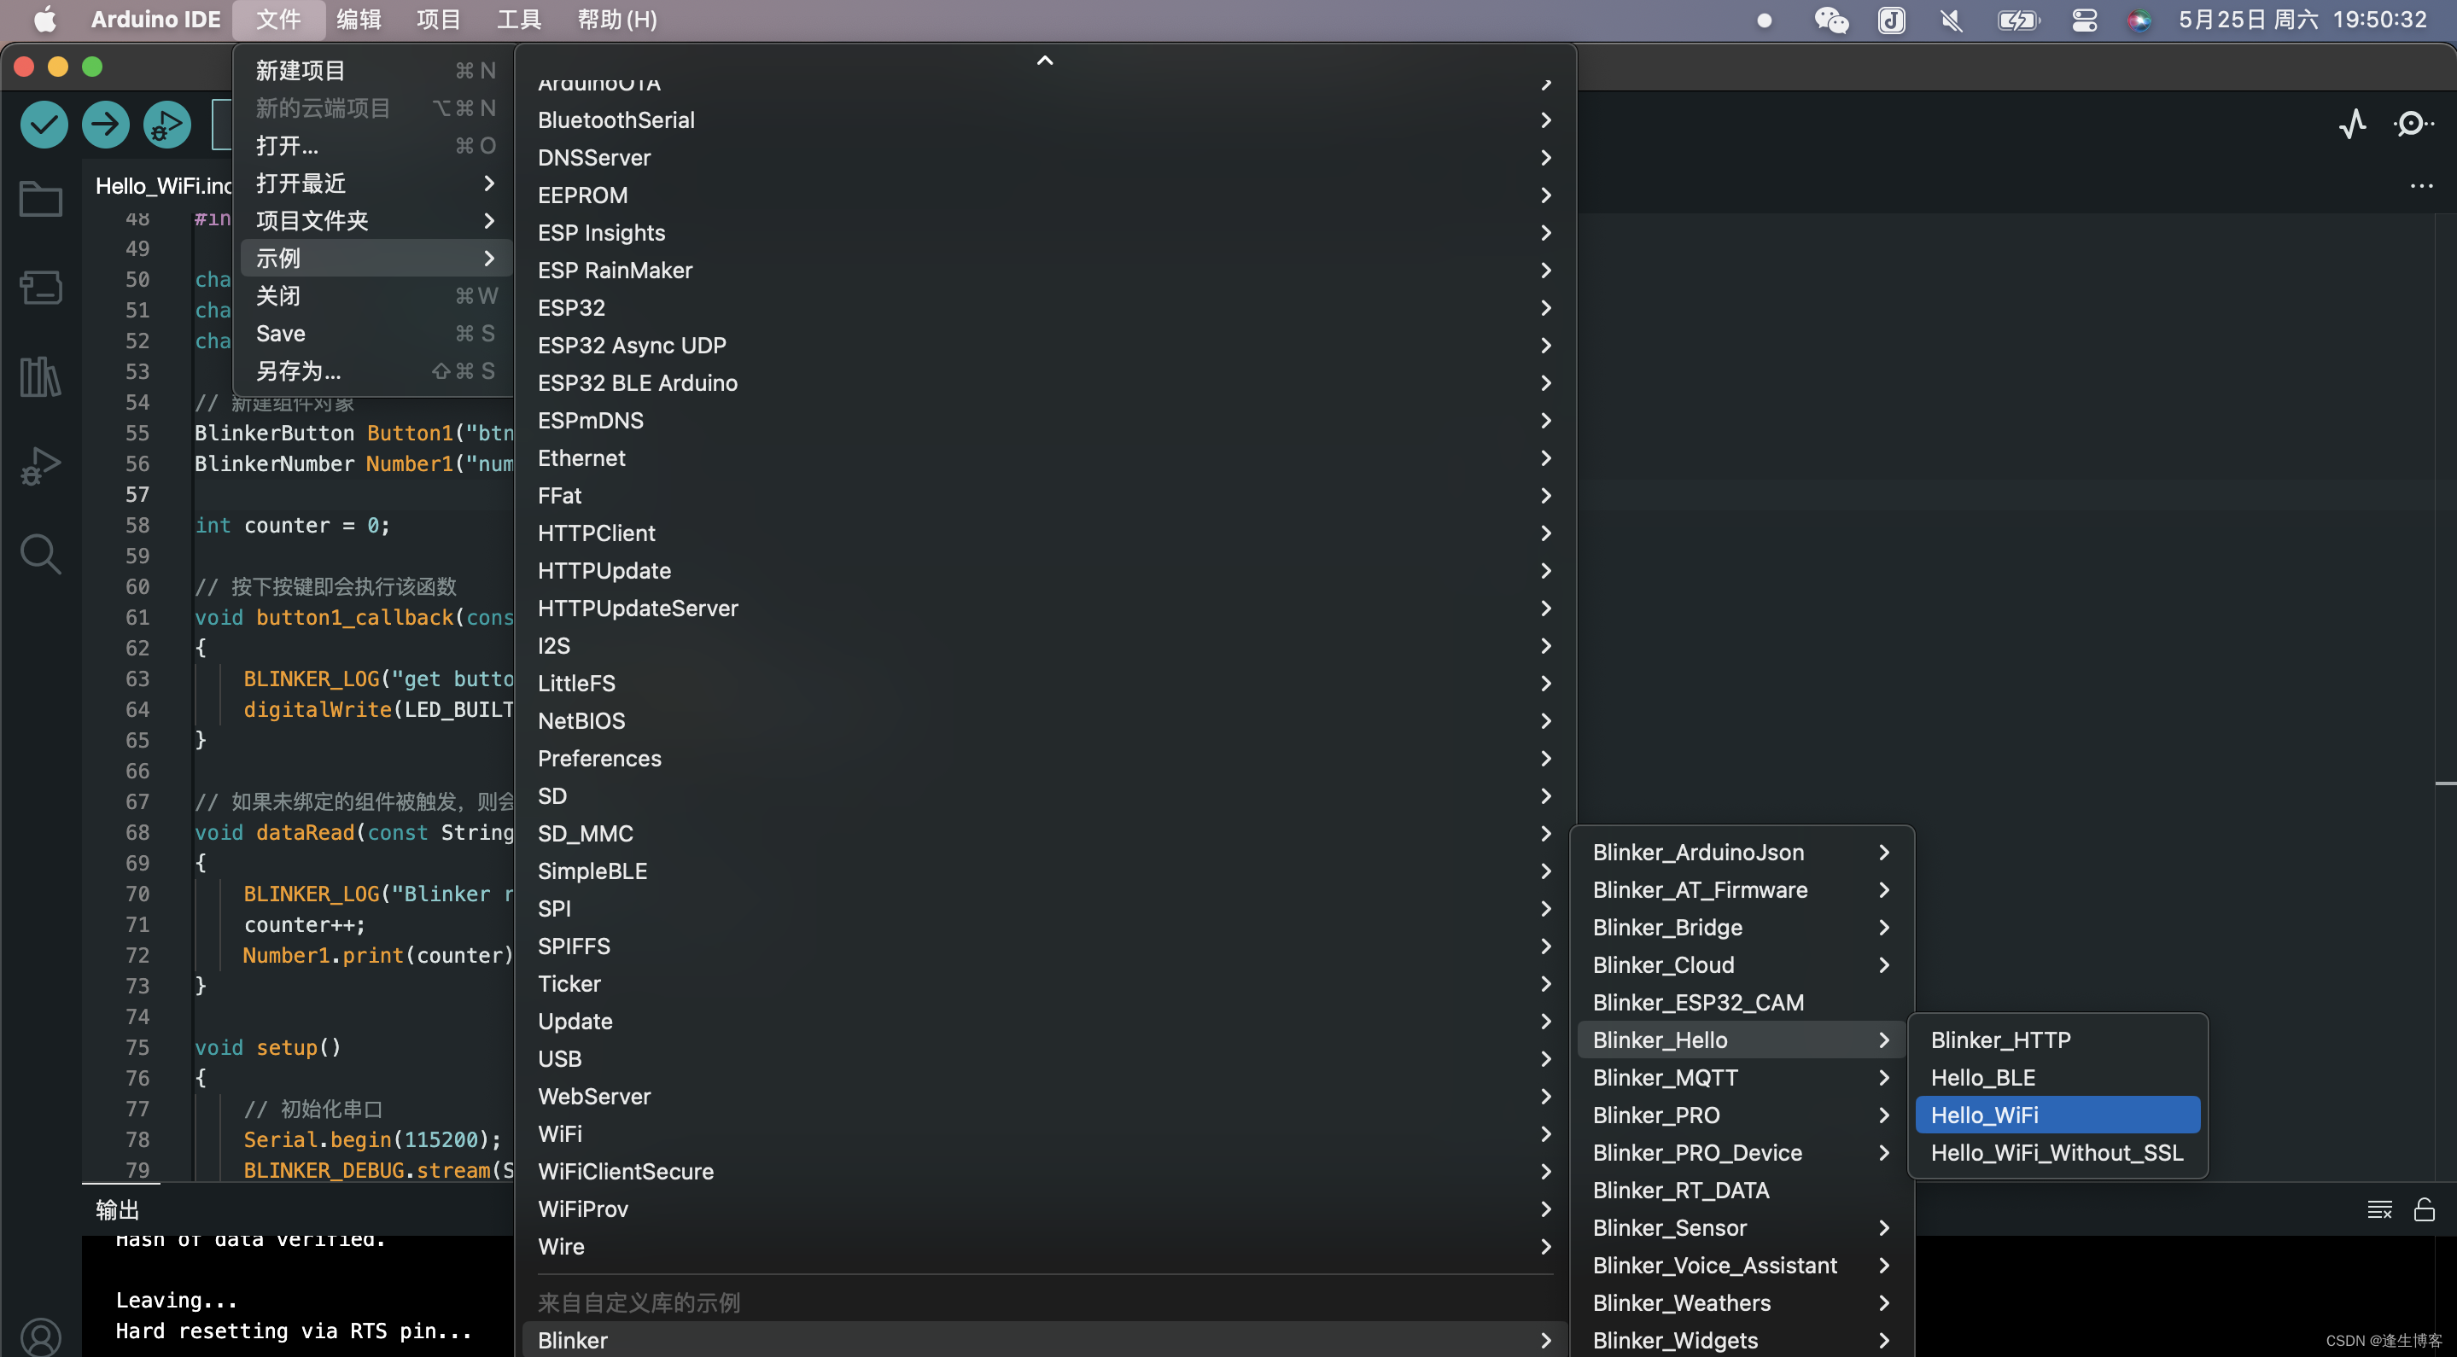This screenshot has height=1357, width=2457.
Task: Open the Serial Plotter icon
Action: point(2352,124)
